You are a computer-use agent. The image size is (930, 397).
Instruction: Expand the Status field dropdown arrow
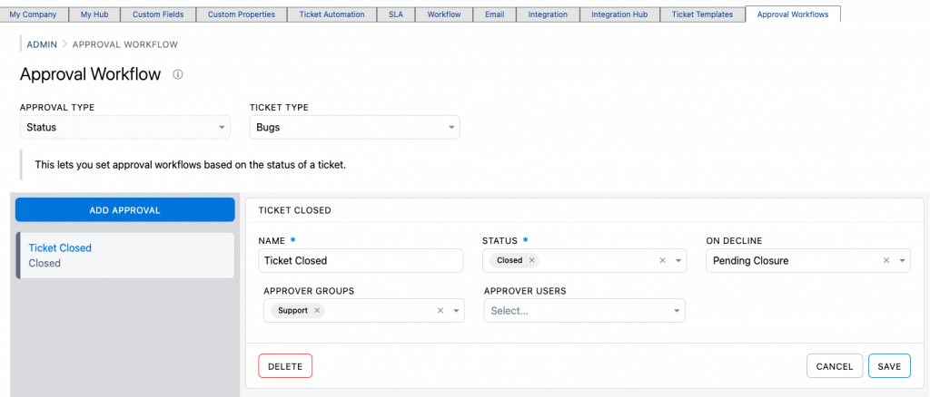[678, 260]
